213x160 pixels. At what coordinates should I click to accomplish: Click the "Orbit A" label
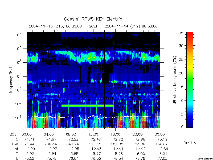pos(190,143)
